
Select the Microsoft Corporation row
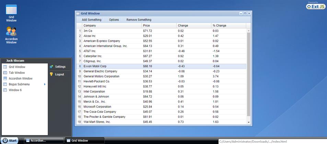tap(161, 107)
